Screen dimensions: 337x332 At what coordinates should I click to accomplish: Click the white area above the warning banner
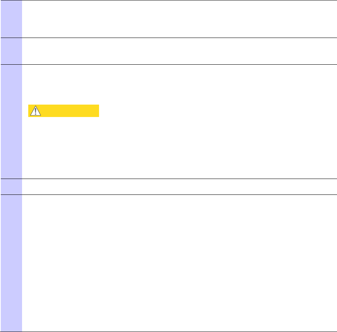coord(180,84)
